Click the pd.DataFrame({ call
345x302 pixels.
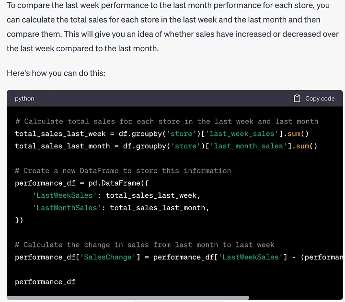click(119, 183)
